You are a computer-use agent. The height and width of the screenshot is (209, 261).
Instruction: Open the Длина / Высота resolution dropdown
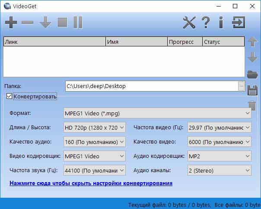[x=94, y=127]
